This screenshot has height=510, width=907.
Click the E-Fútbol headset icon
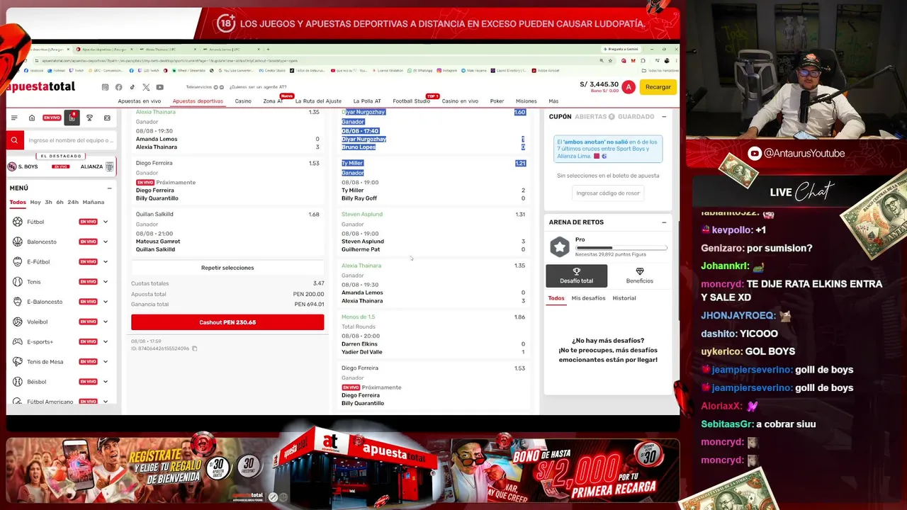tap(18, 261)
